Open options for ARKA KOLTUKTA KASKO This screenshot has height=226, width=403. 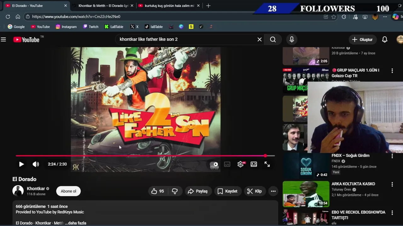pyautogui.click(x=392, y=184)
